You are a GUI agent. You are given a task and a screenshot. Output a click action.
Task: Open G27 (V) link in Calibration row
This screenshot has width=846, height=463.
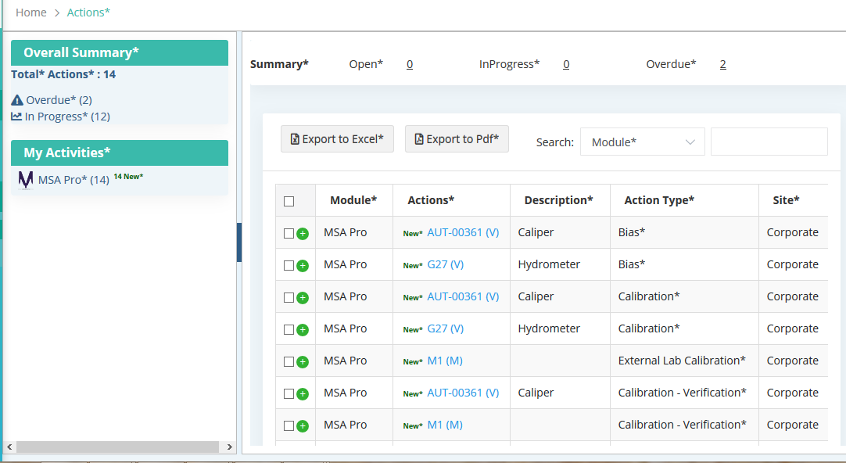coord(445,328)
